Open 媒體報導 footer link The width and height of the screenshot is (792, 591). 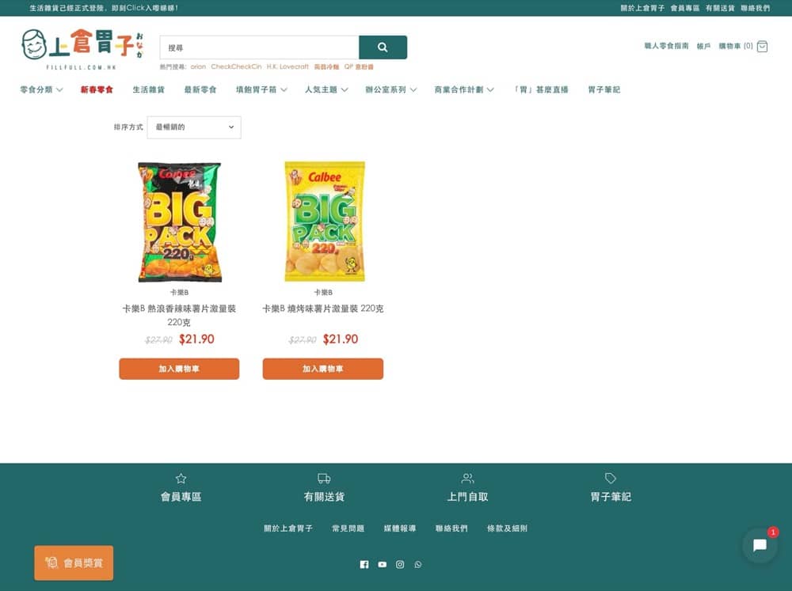pos(399,528)
